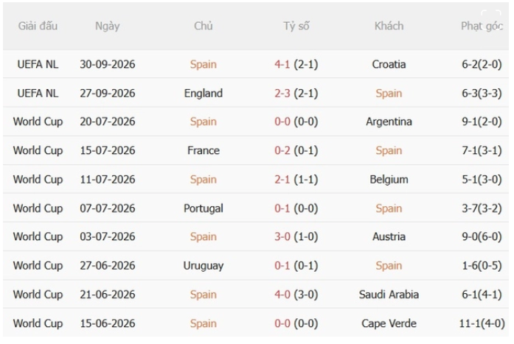Open the Cape Verde team link
This screenshot has height=344, width=514.
[x=389, y=323]
